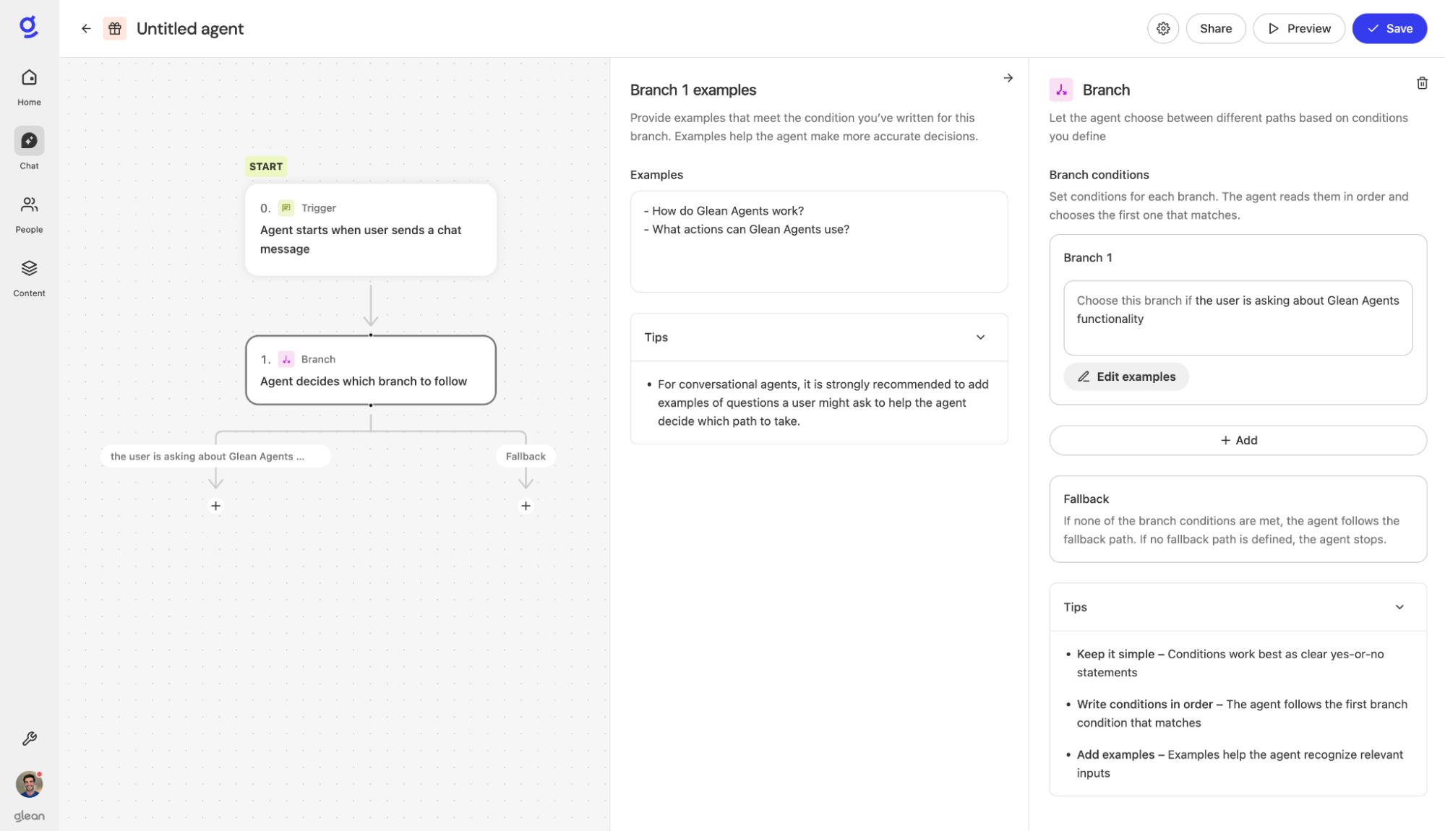The width and height of the screenshot is (1445, 831).
Task: Open the agent settings gear icon
Action: (1163, 29)
